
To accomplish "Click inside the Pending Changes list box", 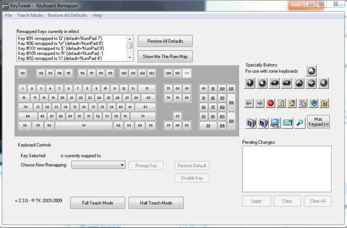I will point(287,169).
